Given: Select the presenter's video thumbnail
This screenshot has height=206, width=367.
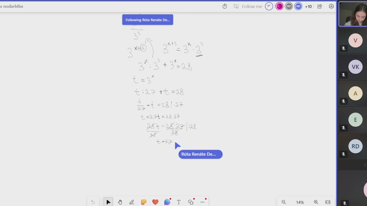Looking at the screenshot, I should tap(353, 14).
